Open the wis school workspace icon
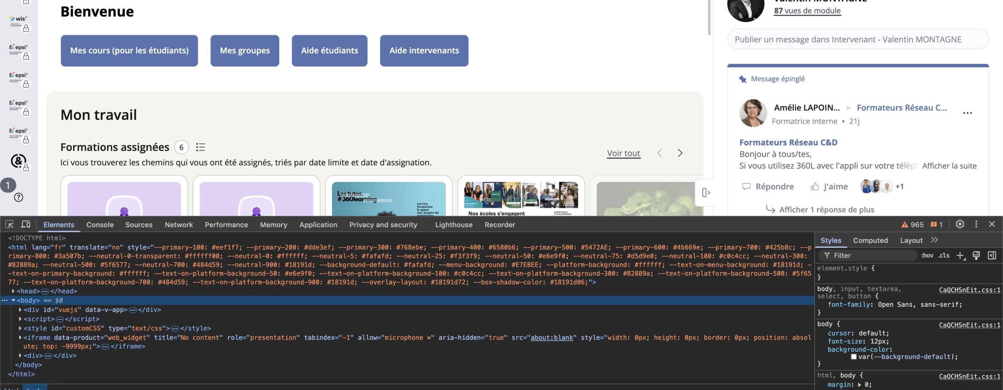 (x=19, y=22)
